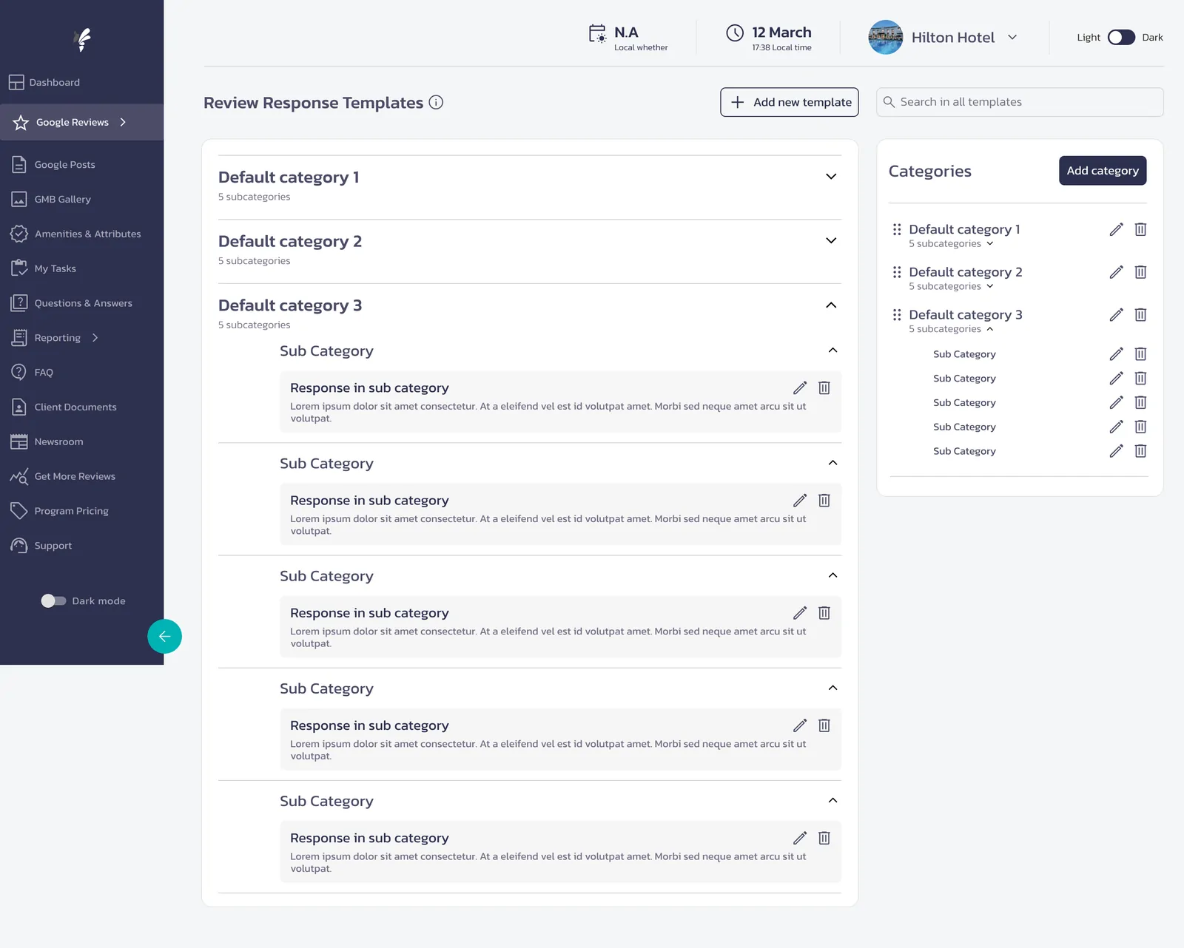Click the Add category button
The image size is (1184, 948).
tap(1103, 171)
